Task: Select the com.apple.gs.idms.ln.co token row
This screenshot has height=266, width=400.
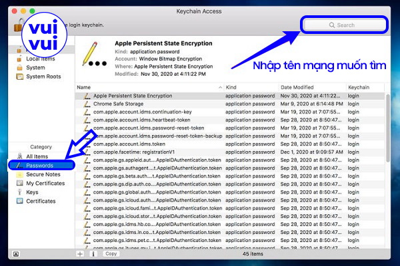Action: pyautogui.click(x=230, y=232)
